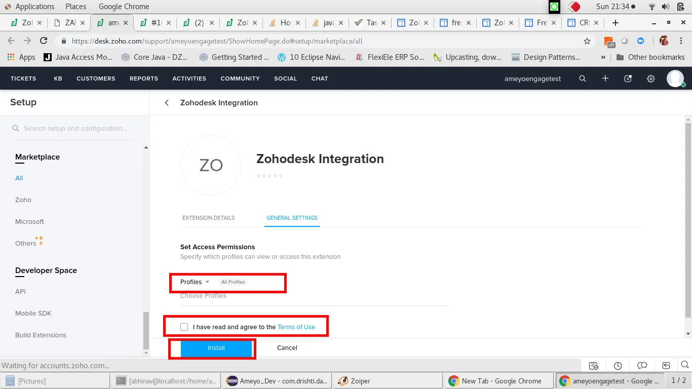Screen dimensions: 692x389
Task: Click the Chrome address bar URL
Action: click(217, 41)
